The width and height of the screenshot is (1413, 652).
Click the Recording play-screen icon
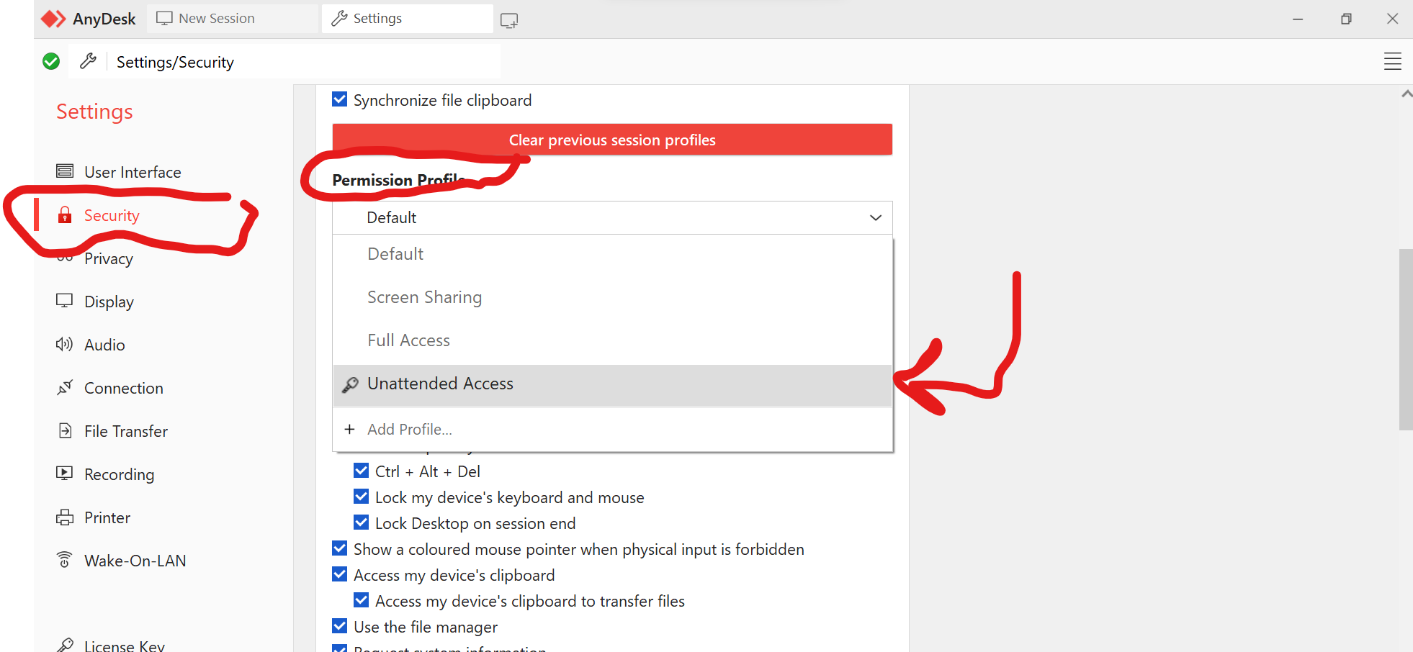(x=65, y=474)
